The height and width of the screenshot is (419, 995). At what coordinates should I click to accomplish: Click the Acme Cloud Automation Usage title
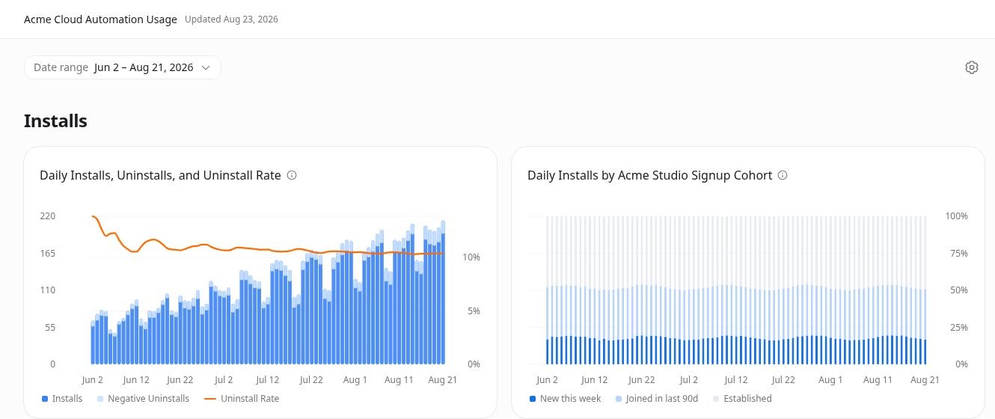(x=100, y=19)
